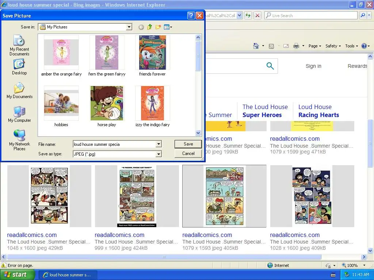
Task: Select My Computer in places bar
Action: (x=19, y=114)
